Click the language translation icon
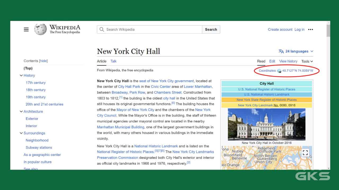This screenshot has width=339, height=190. pos(281,51)
